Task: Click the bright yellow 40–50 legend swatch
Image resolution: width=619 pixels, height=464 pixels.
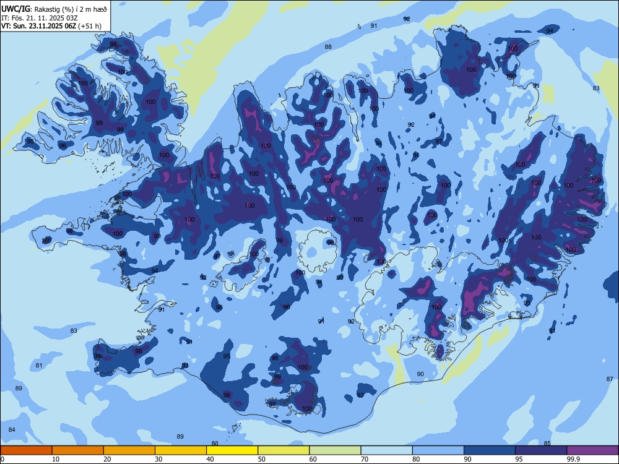Action: pyautogui.click(x=232, y=450)
